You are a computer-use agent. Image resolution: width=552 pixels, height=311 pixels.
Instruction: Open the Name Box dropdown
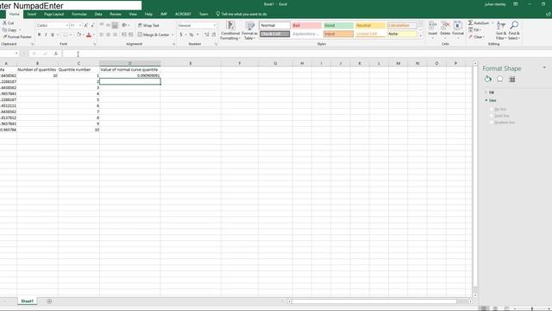(16, 54)
